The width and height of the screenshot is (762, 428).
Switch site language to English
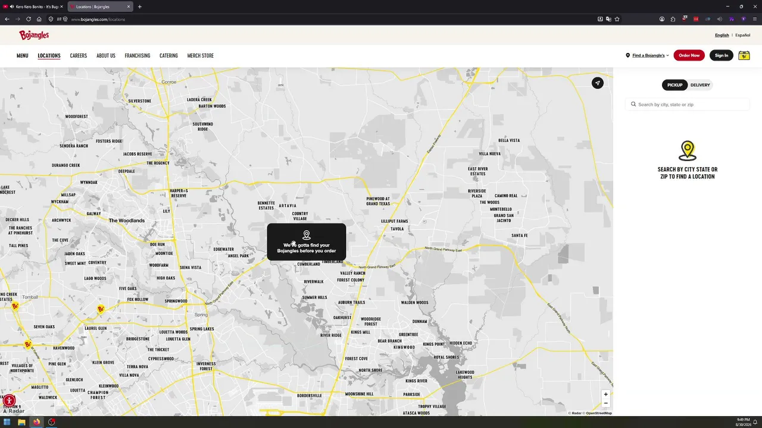722,35
